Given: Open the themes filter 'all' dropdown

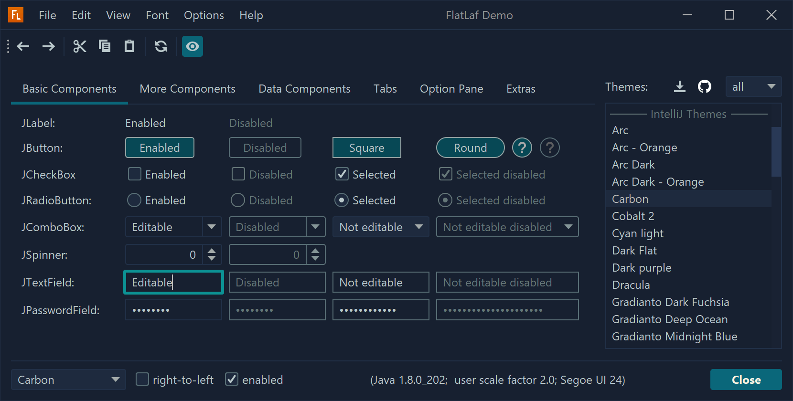Looking at the screenshot, I should (753, 87).
